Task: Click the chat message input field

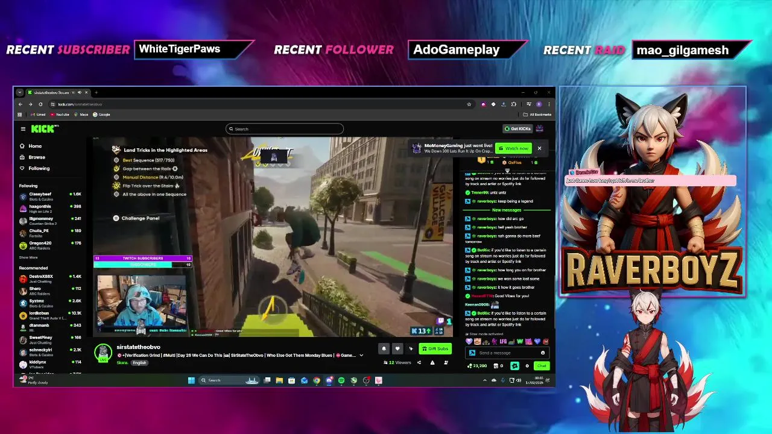Action: 508,353
